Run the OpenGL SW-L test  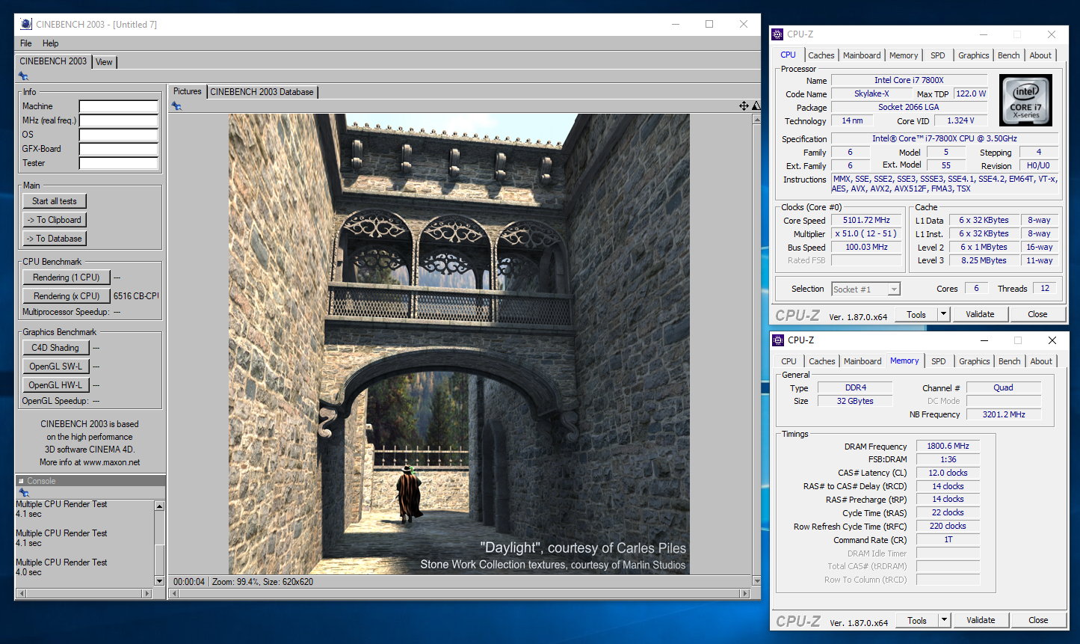(56, 367)
